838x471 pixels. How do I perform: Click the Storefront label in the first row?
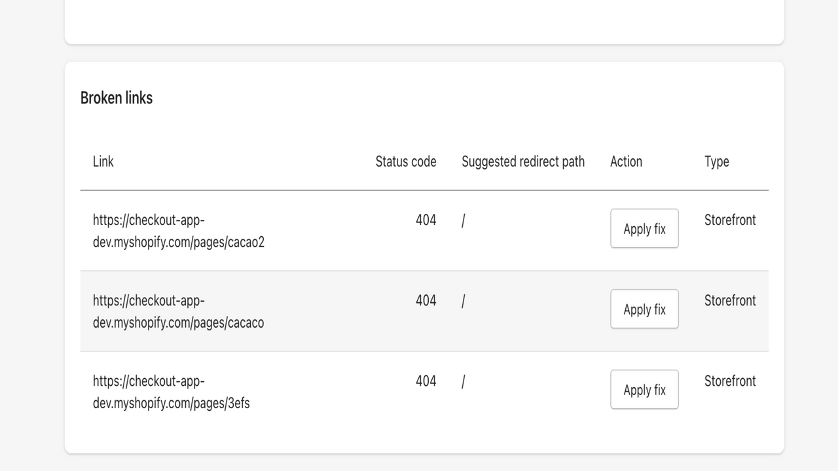coord(730,220)
